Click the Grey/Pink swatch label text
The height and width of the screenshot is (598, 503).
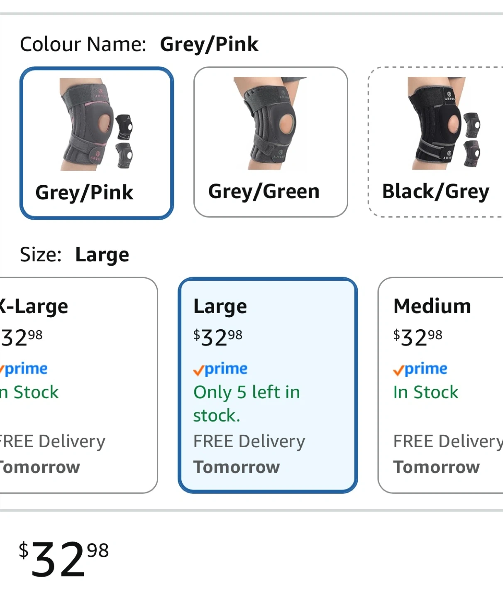(85, 193)
